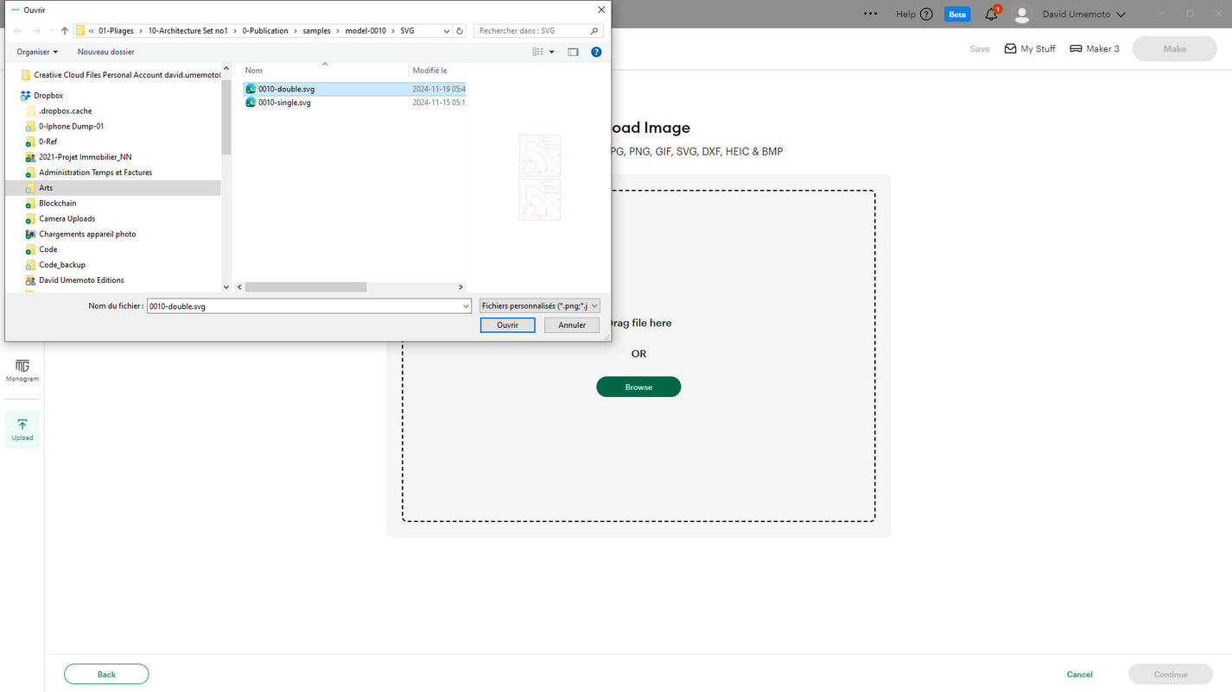Select the 0010-single.svg file
The image size is (1232, 692).
click(x=284, y=103)
